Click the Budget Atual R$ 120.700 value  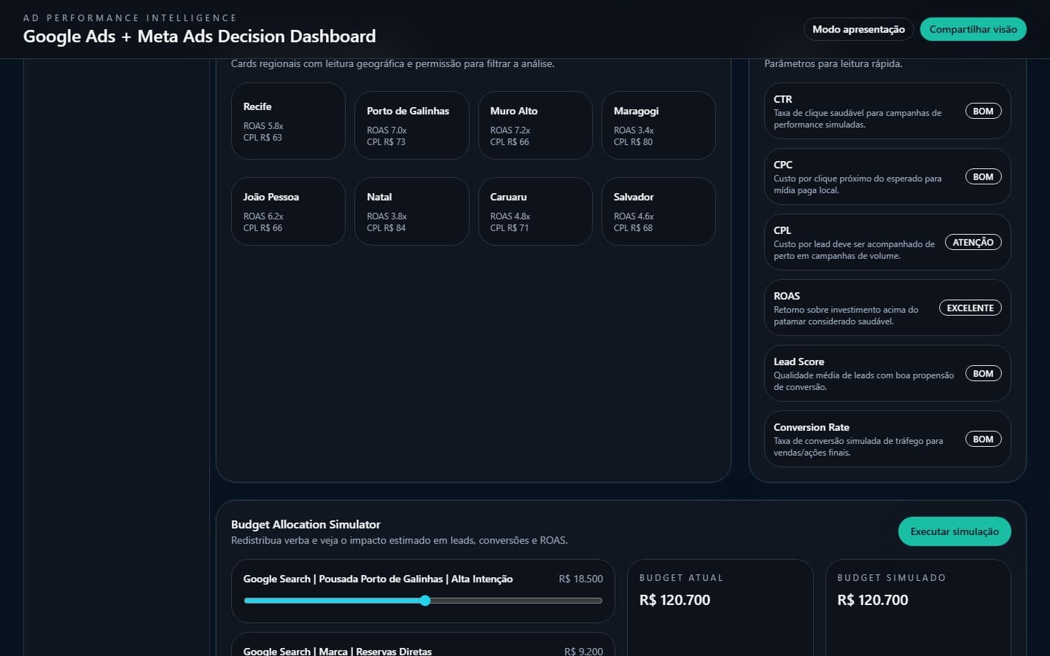tap(674, 600)
